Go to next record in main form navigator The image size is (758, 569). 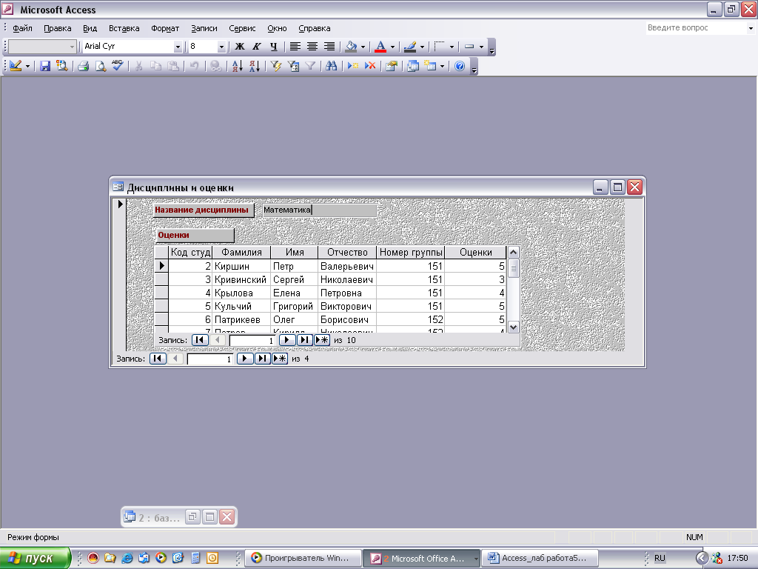tap(244, 359)
